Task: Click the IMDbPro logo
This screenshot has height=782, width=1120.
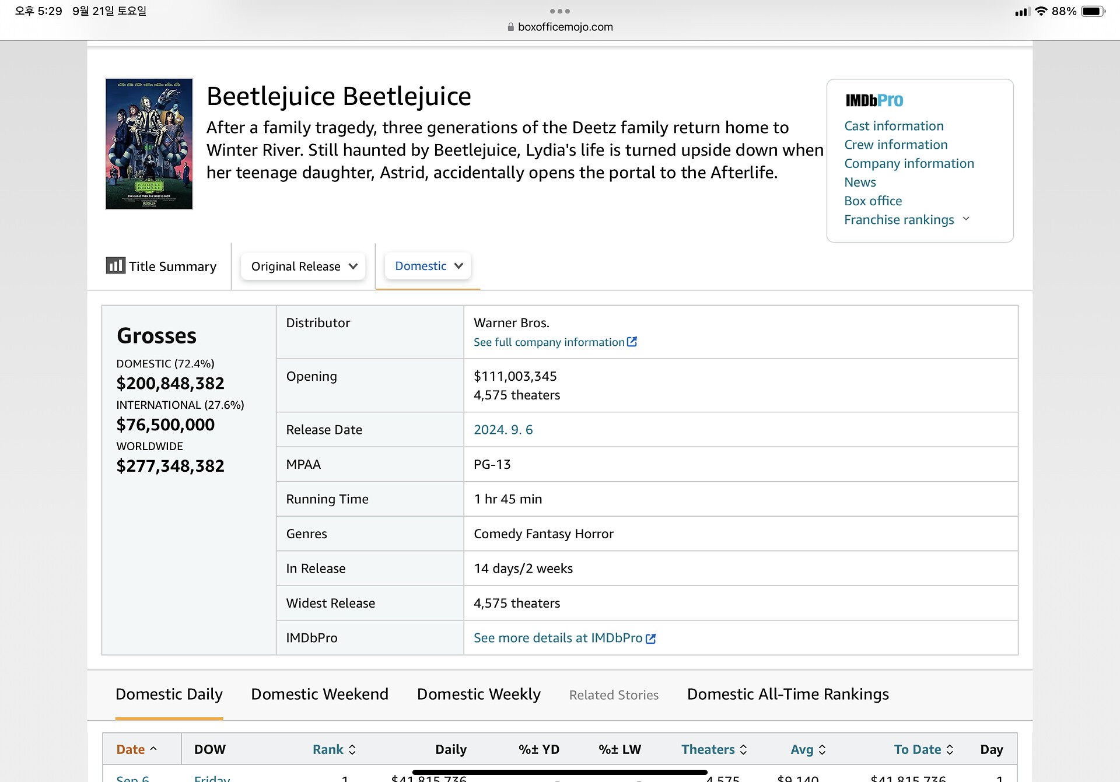Action: (874, 100)
